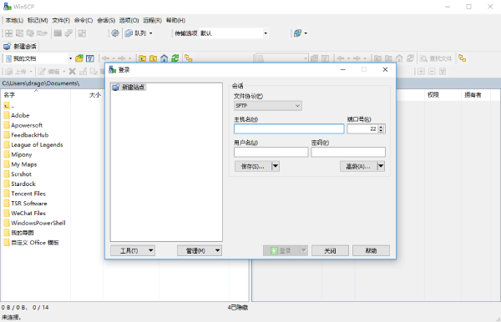501x322 pixels.
Task: Open the 会话(S) menu
Action: click(x=106, y=20)
